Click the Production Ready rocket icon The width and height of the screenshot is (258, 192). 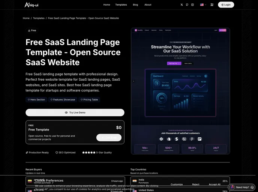[x=27, y=153]
